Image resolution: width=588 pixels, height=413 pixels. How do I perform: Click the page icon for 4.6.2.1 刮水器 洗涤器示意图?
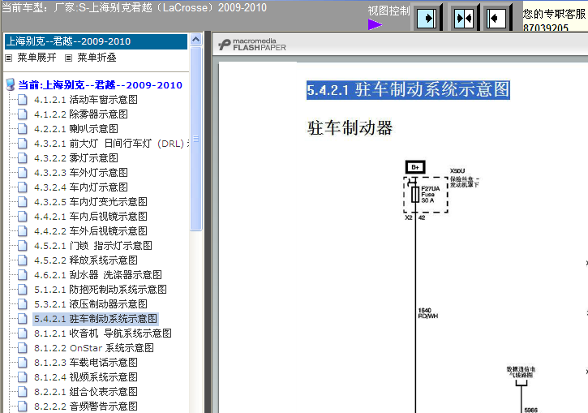[23, 275]
